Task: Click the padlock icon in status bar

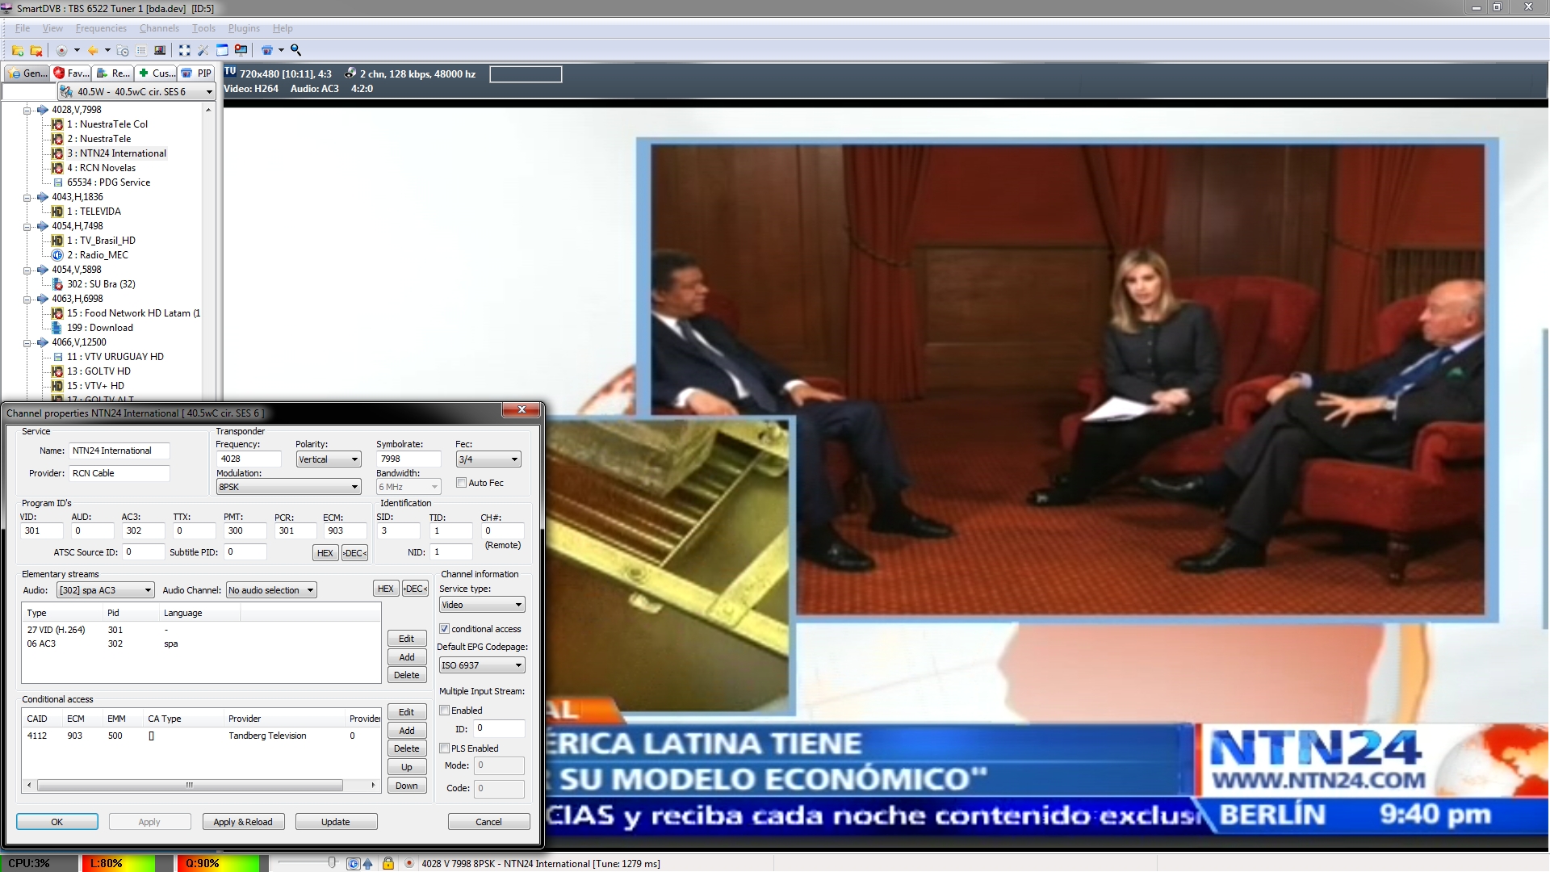Action: click(387, 863)
